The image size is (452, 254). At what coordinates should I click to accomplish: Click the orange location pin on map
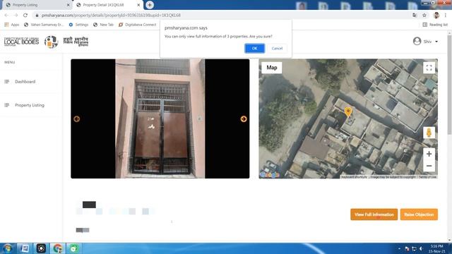(x=348, y=111)
